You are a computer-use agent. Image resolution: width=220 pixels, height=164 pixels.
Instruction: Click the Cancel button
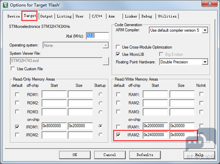[110, 155]
